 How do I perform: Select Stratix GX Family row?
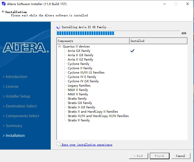(80, 103)
